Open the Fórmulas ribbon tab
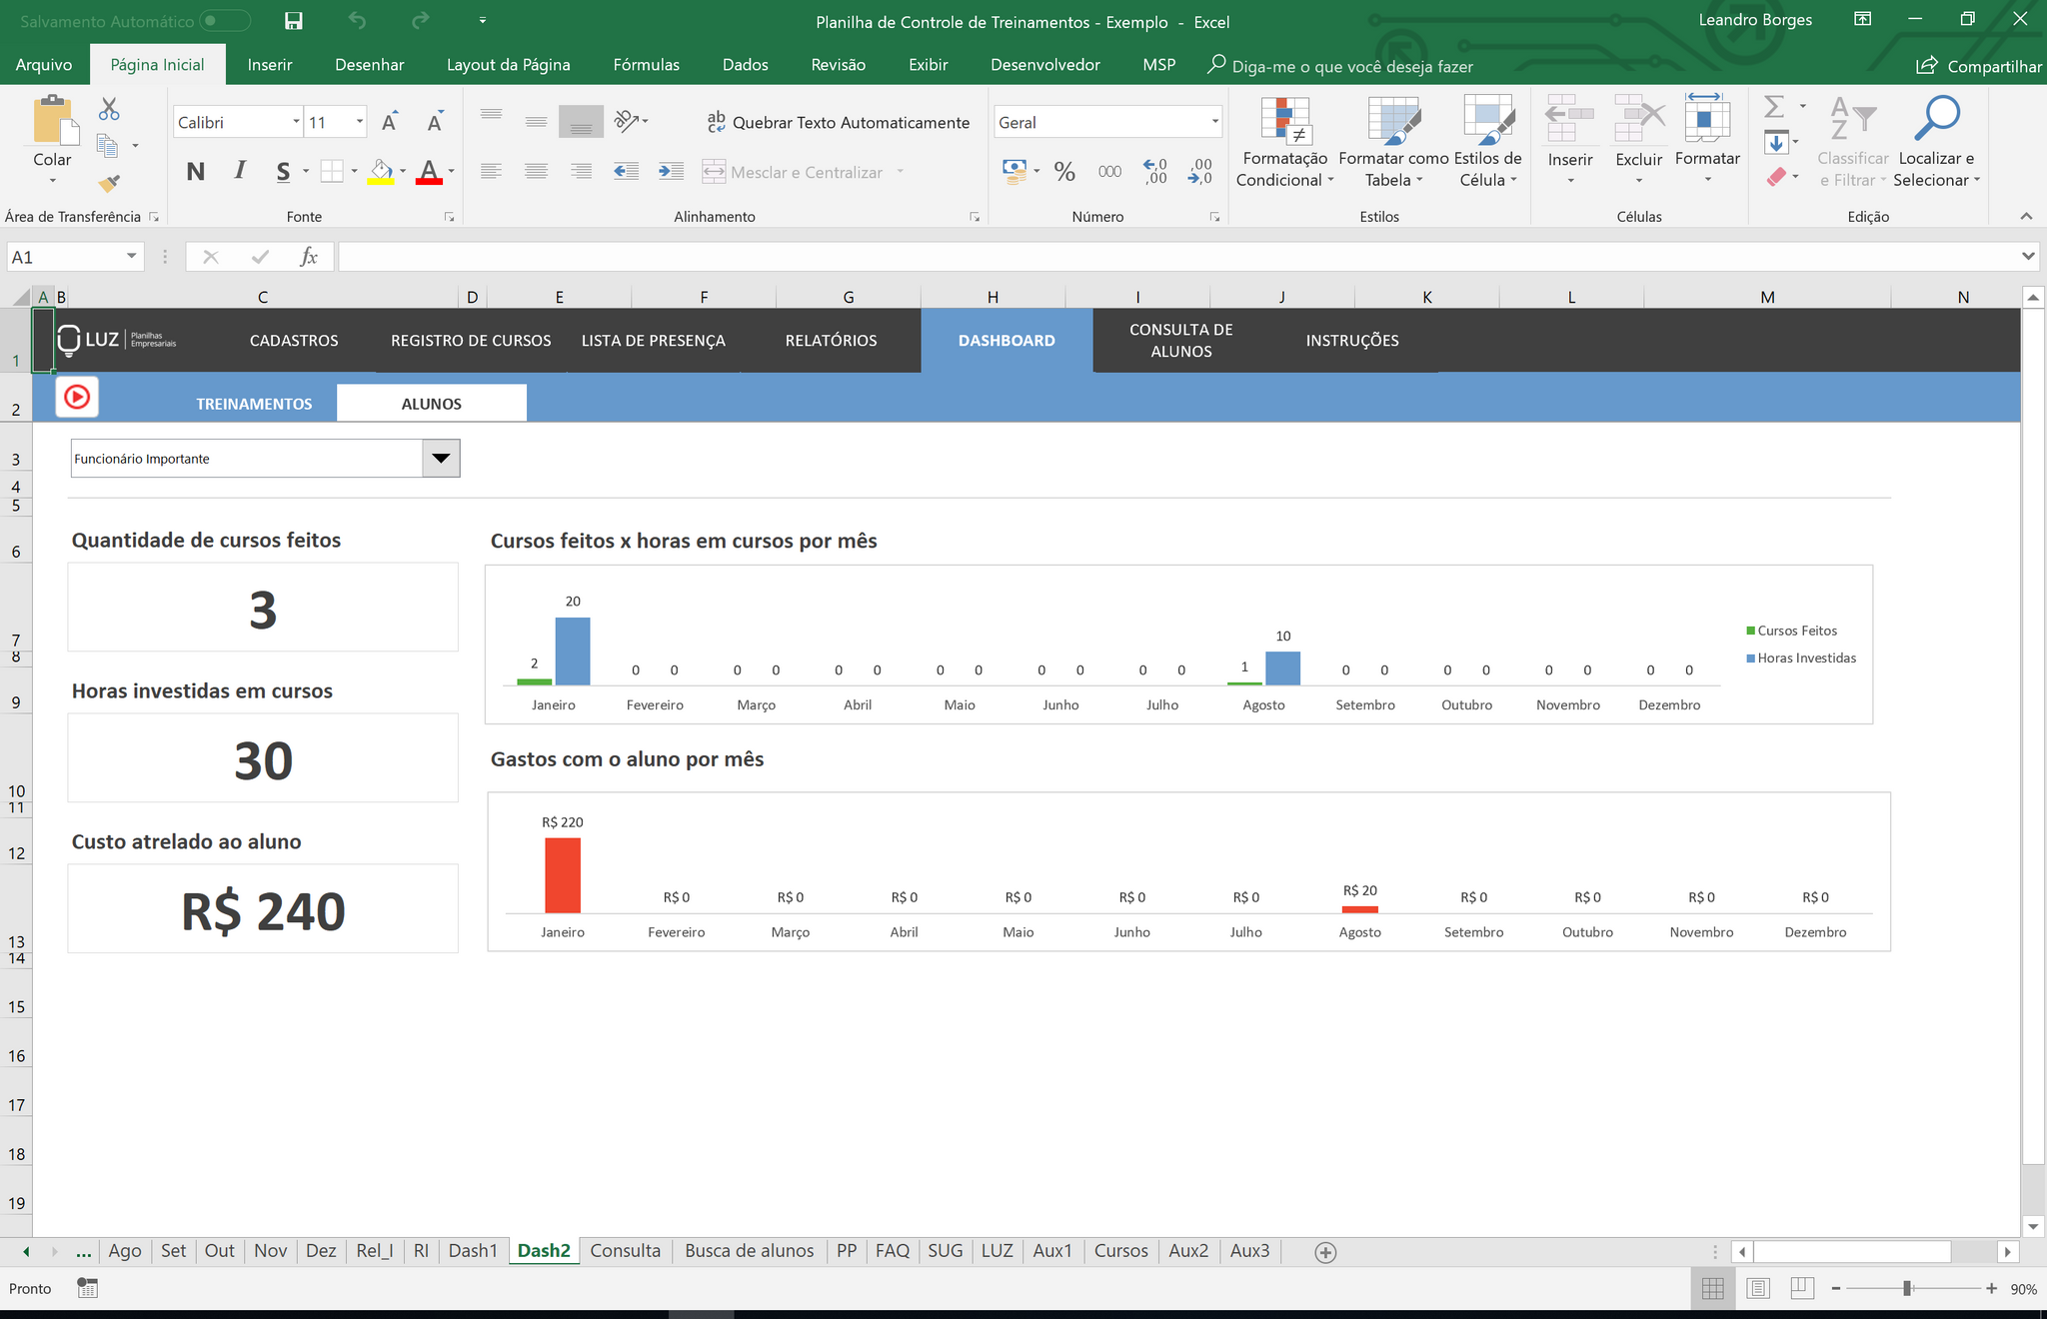Screen dimensions: 2047x1319 pos(646,65)
